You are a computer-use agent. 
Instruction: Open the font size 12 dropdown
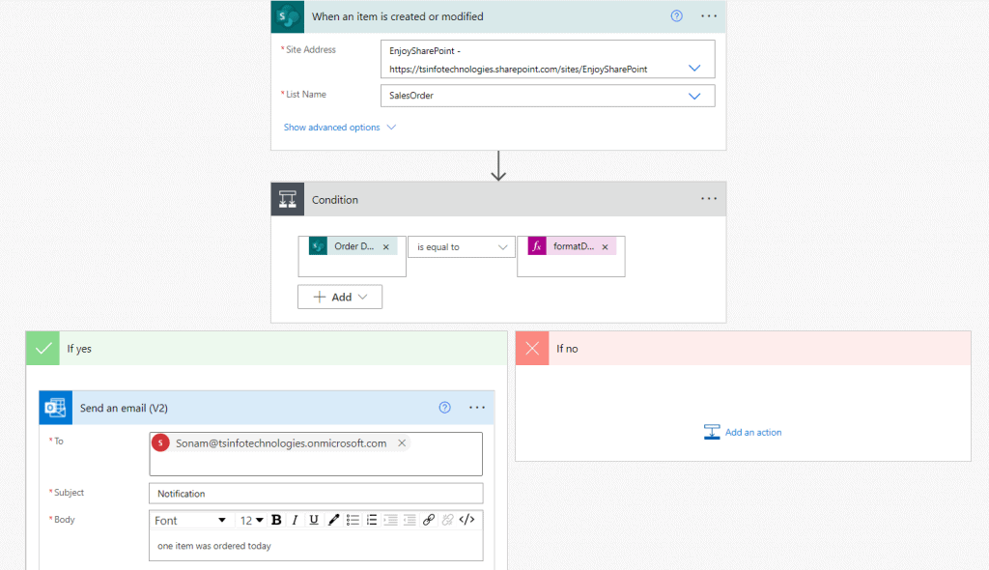coord(251,520)
